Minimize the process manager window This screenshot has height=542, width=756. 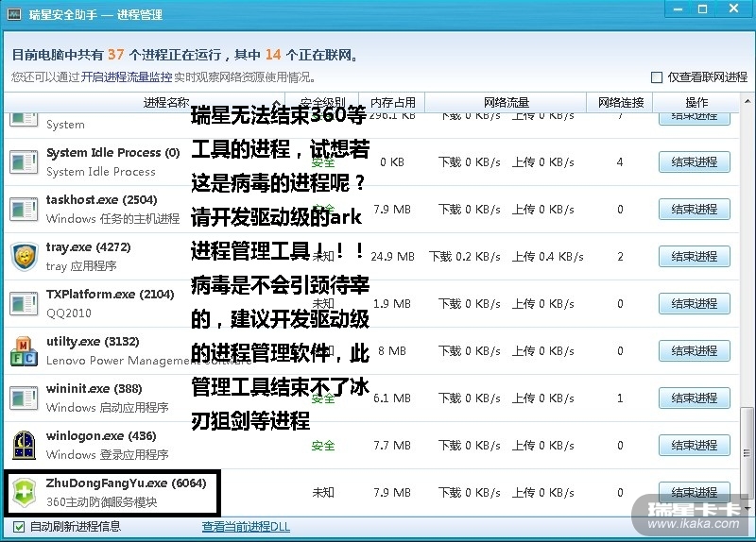point(678,9)
